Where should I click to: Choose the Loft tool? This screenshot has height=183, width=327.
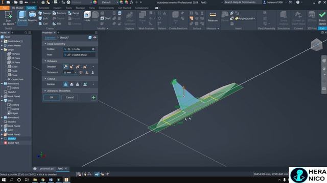[43, 18]
